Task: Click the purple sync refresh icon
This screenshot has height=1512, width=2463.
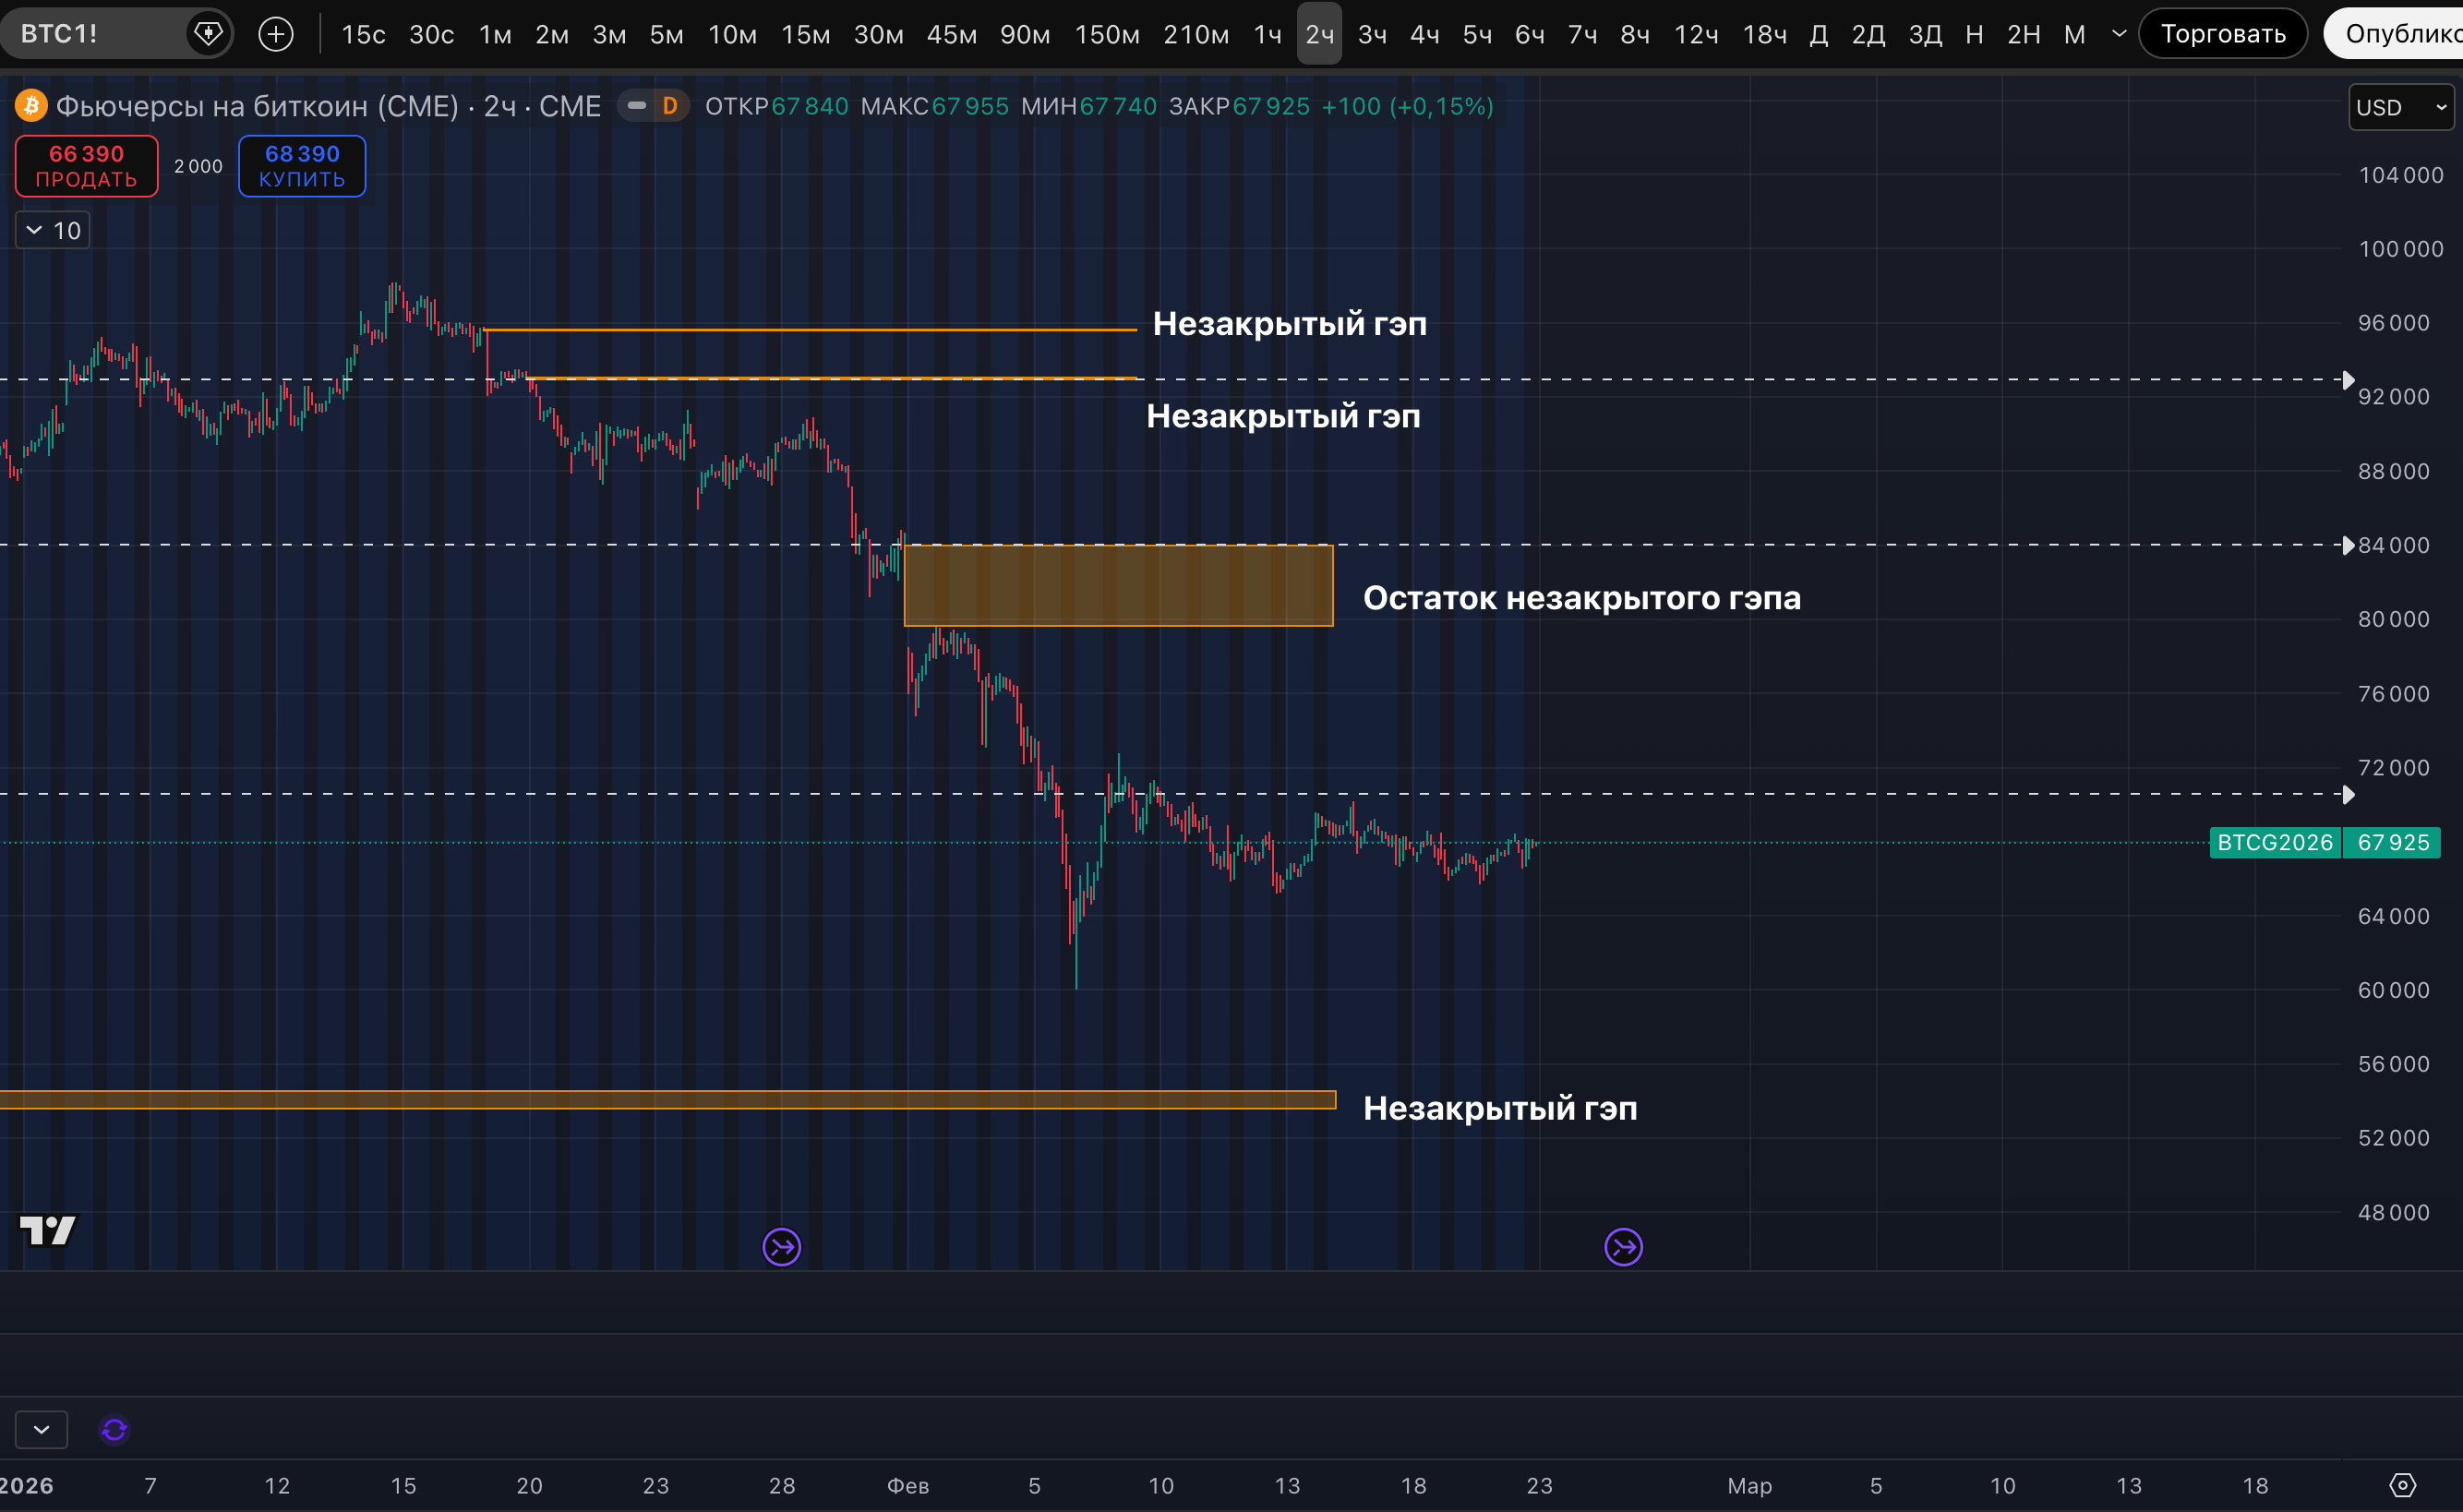Action: (x=114, y=1430)
